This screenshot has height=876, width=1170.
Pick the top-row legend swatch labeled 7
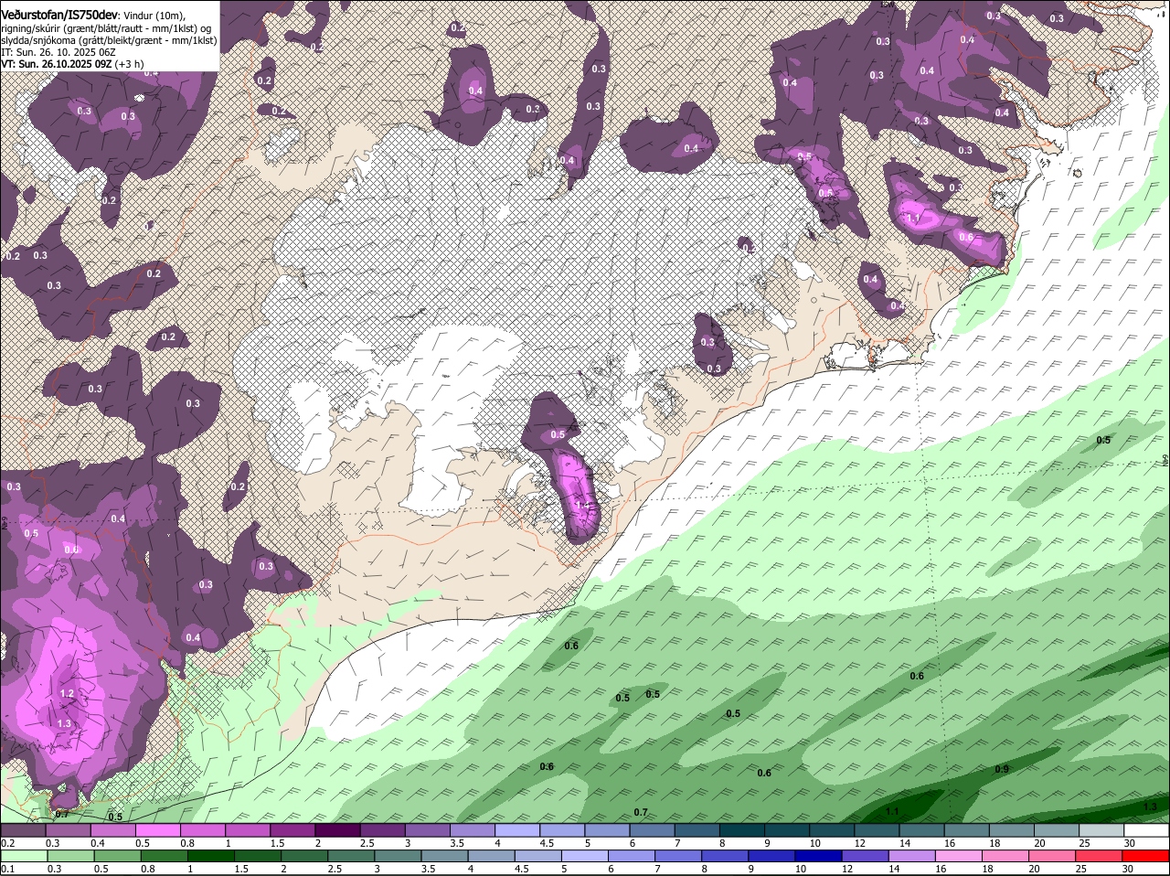coord(697,831)
